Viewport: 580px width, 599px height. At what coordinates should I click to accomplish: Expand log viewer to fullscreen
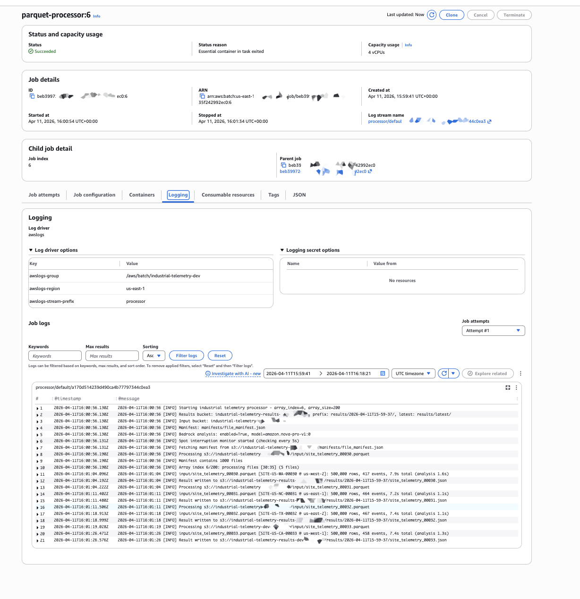[x=508, y=387]
